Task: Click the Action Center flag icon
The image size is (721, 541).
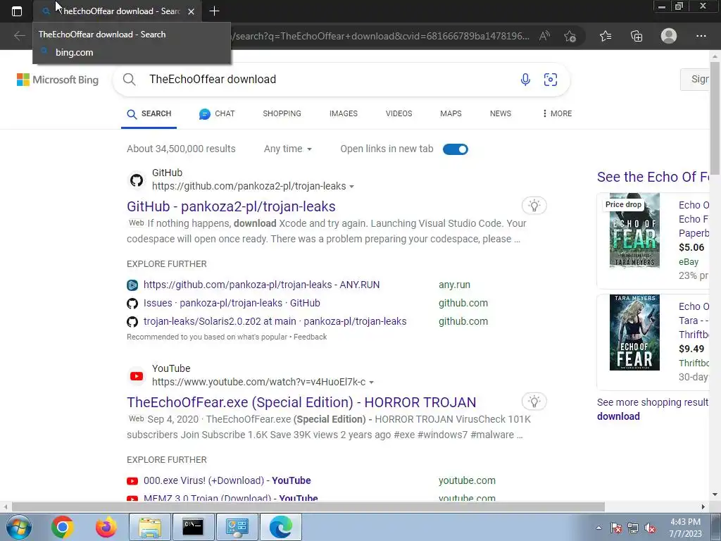Action: [x=616, y=528]
